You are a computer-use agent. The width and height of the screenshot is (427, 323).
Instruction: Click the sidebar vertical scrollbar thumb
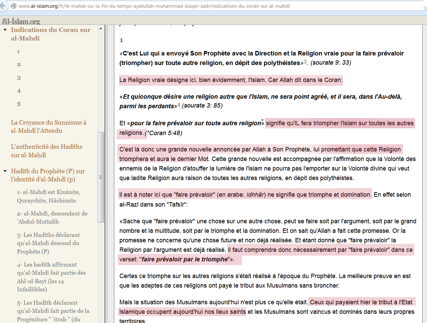(101, 177)
